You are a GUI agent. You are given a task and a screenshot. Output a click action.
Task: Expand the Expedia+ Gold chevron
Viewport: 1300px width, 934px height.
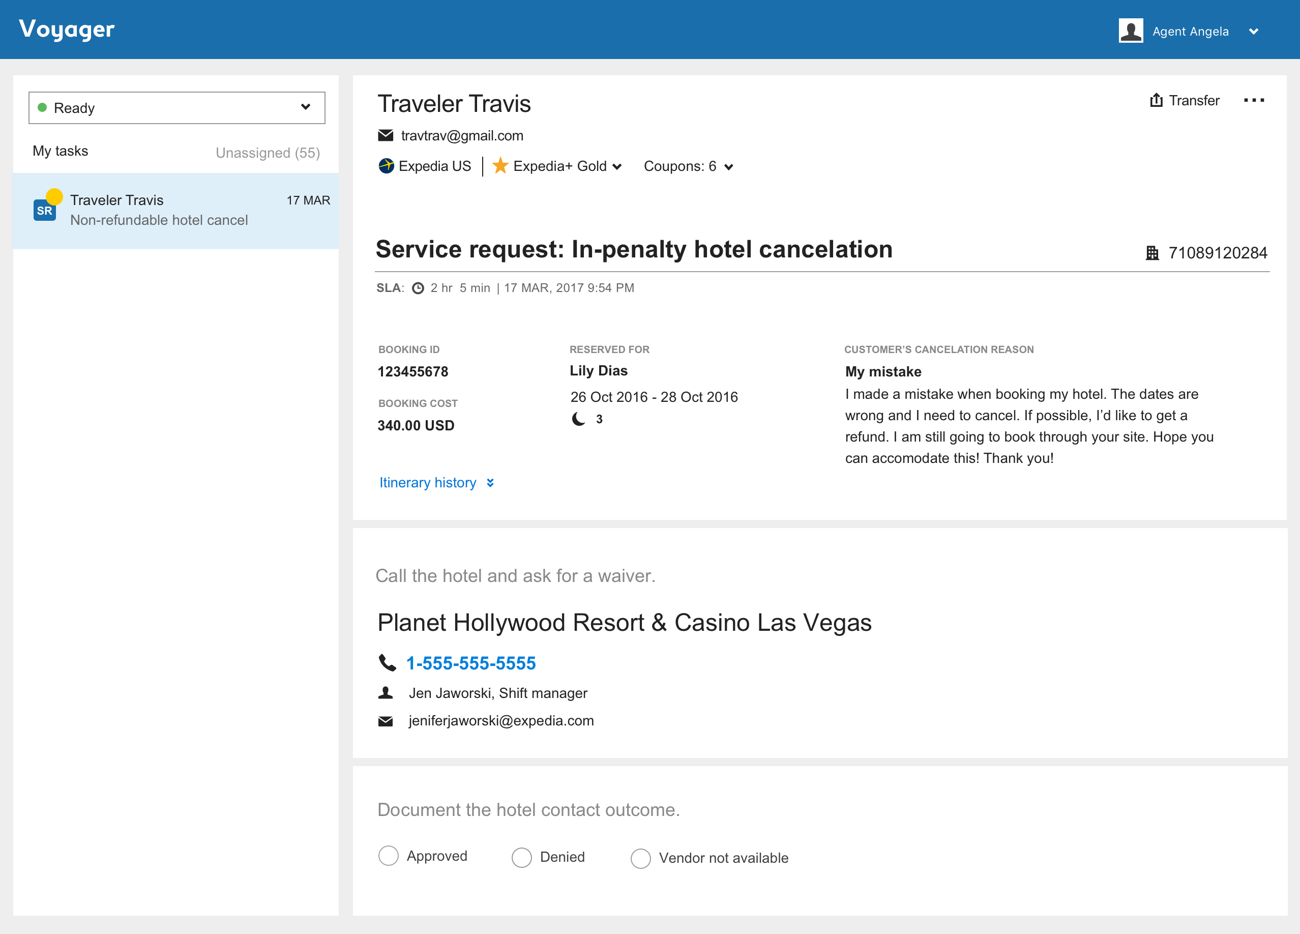pos(617,167)
